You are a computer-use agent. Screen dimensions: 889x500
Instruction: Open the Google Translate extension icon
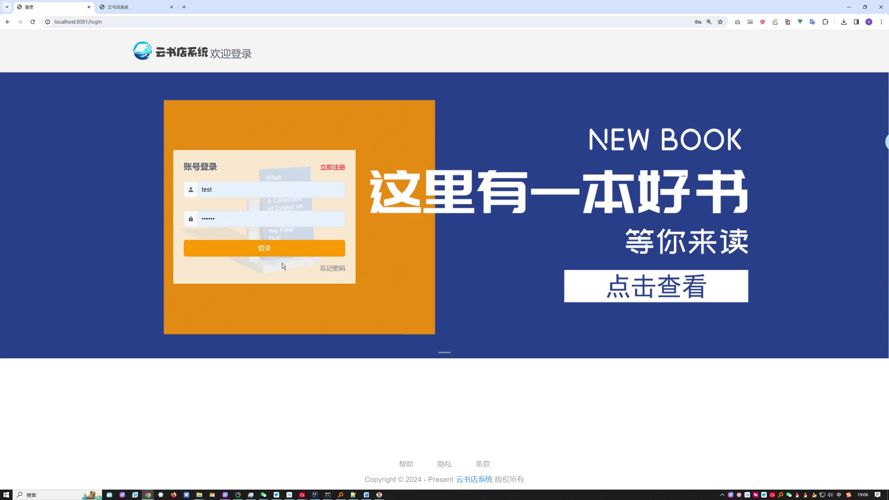coord(813,22)
